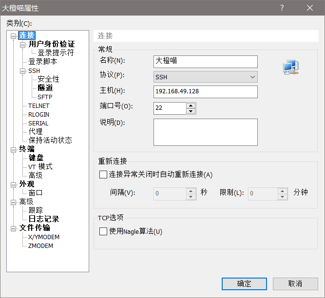Select the 高级 root category

(x=26, y=201)
